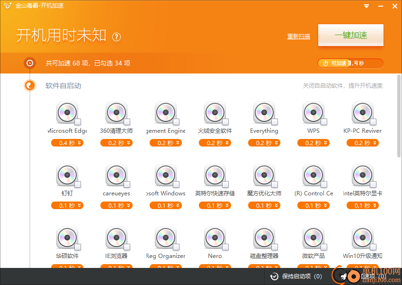The width and height of the screenshot is (402, 285).
Task: Click the vertical scrollbar thumb
Action: (399, 116)
